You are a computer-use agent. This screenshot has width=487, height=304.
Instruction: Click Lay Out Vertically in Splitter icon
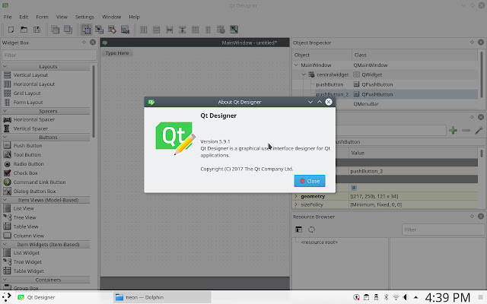[183, 30]
